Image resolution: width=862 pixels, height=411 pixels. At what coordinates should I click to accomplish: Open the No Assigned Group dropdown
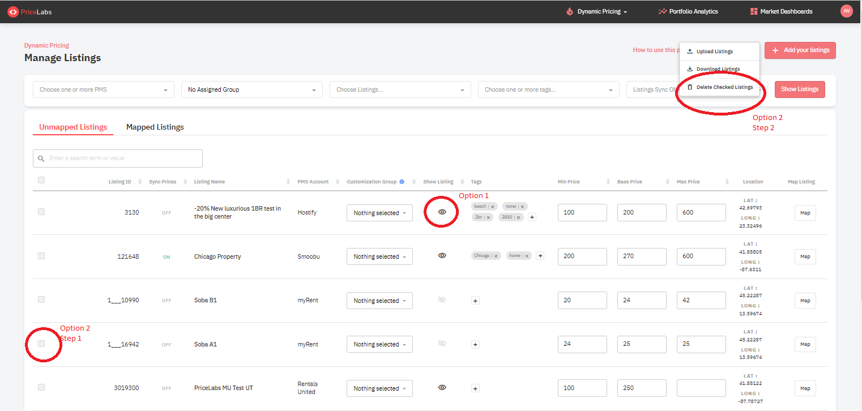coord(252,89)
